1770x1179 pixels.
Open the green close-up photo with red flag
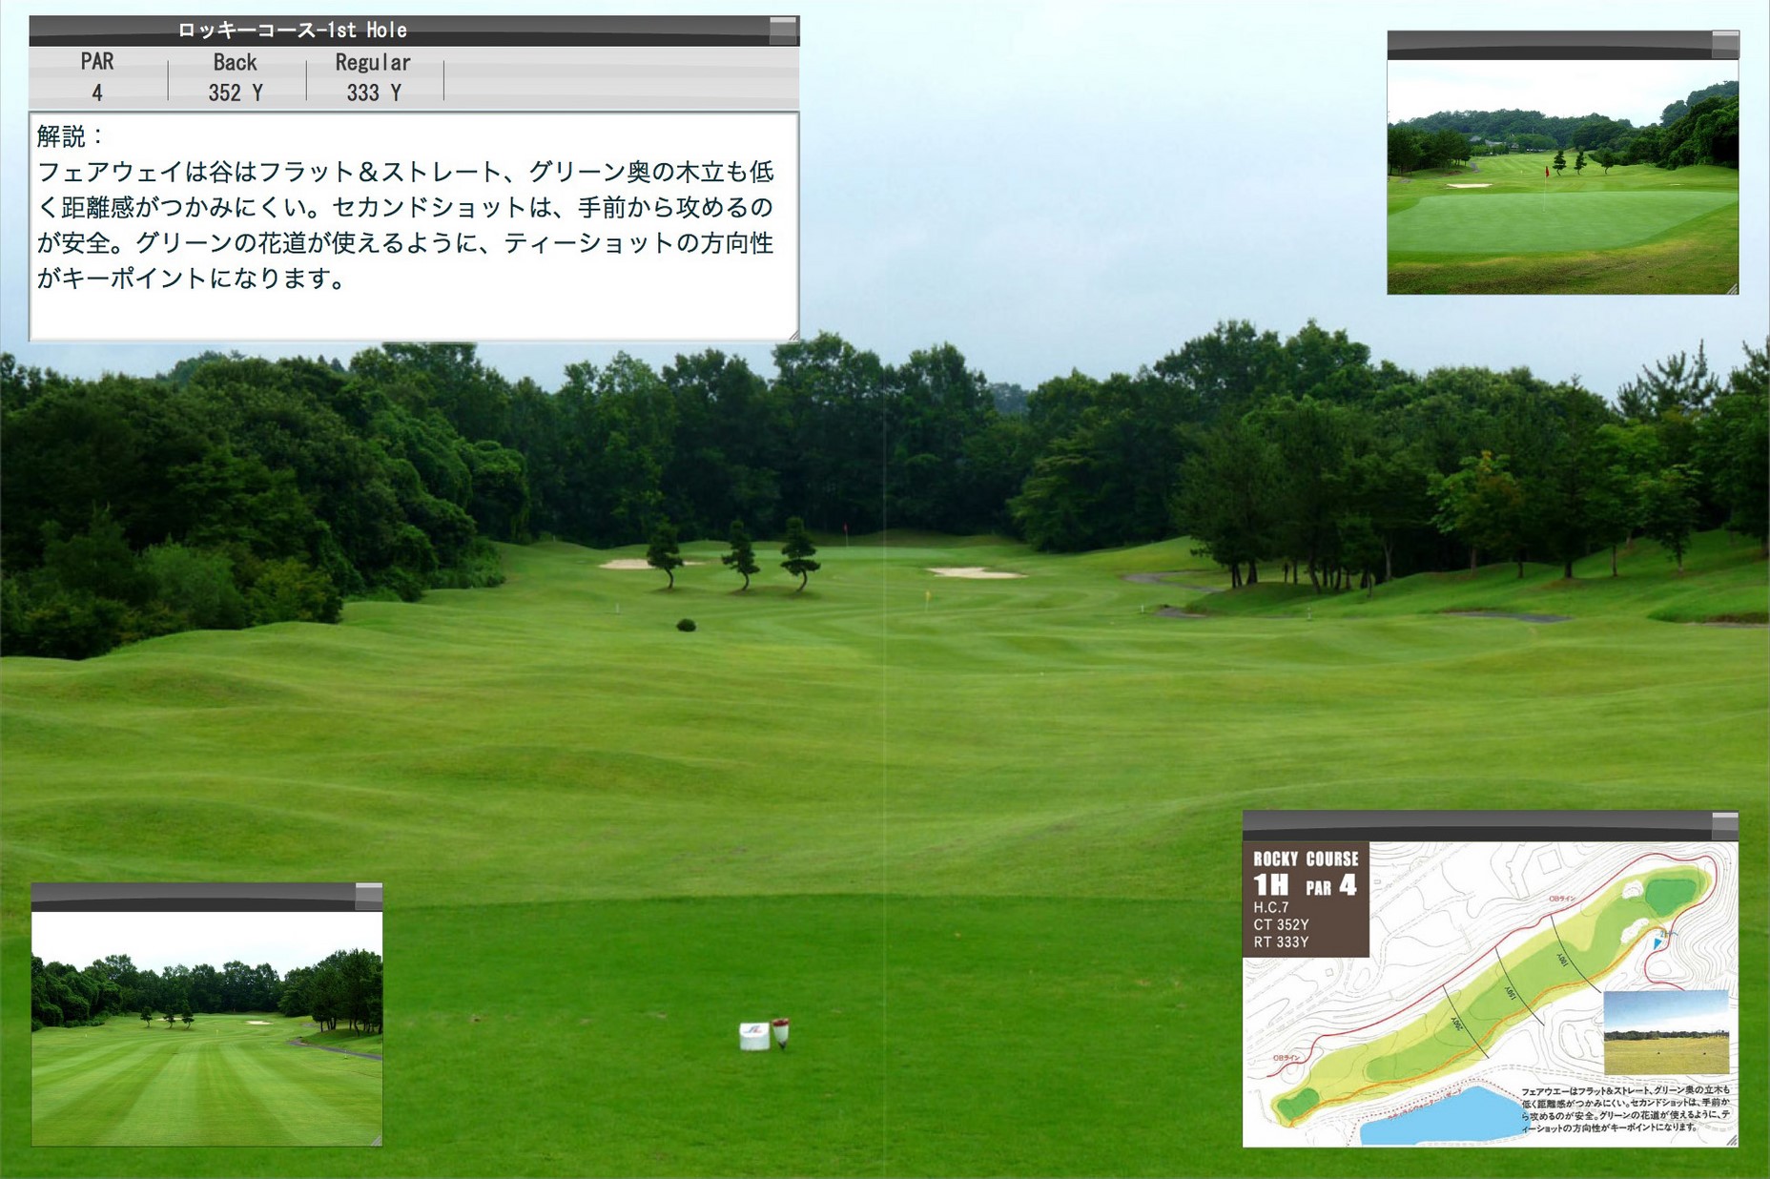click(x=1563, y=176)
